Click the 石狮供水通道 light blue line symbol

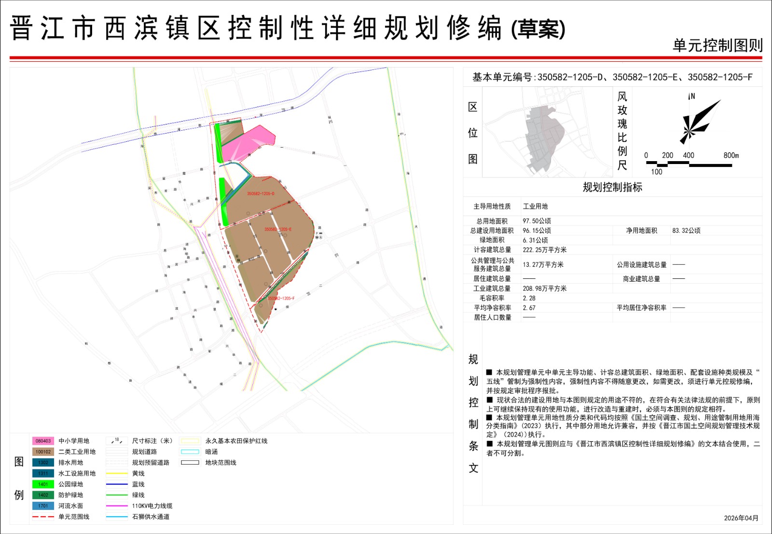[117, 517]
